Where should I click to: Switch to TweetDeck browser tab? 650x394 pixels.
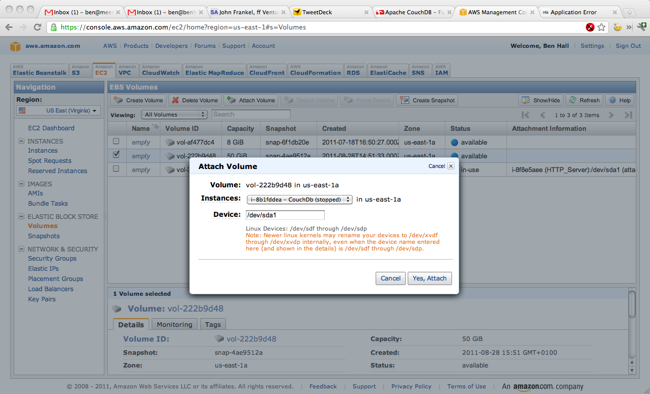[x=329, y=12]
